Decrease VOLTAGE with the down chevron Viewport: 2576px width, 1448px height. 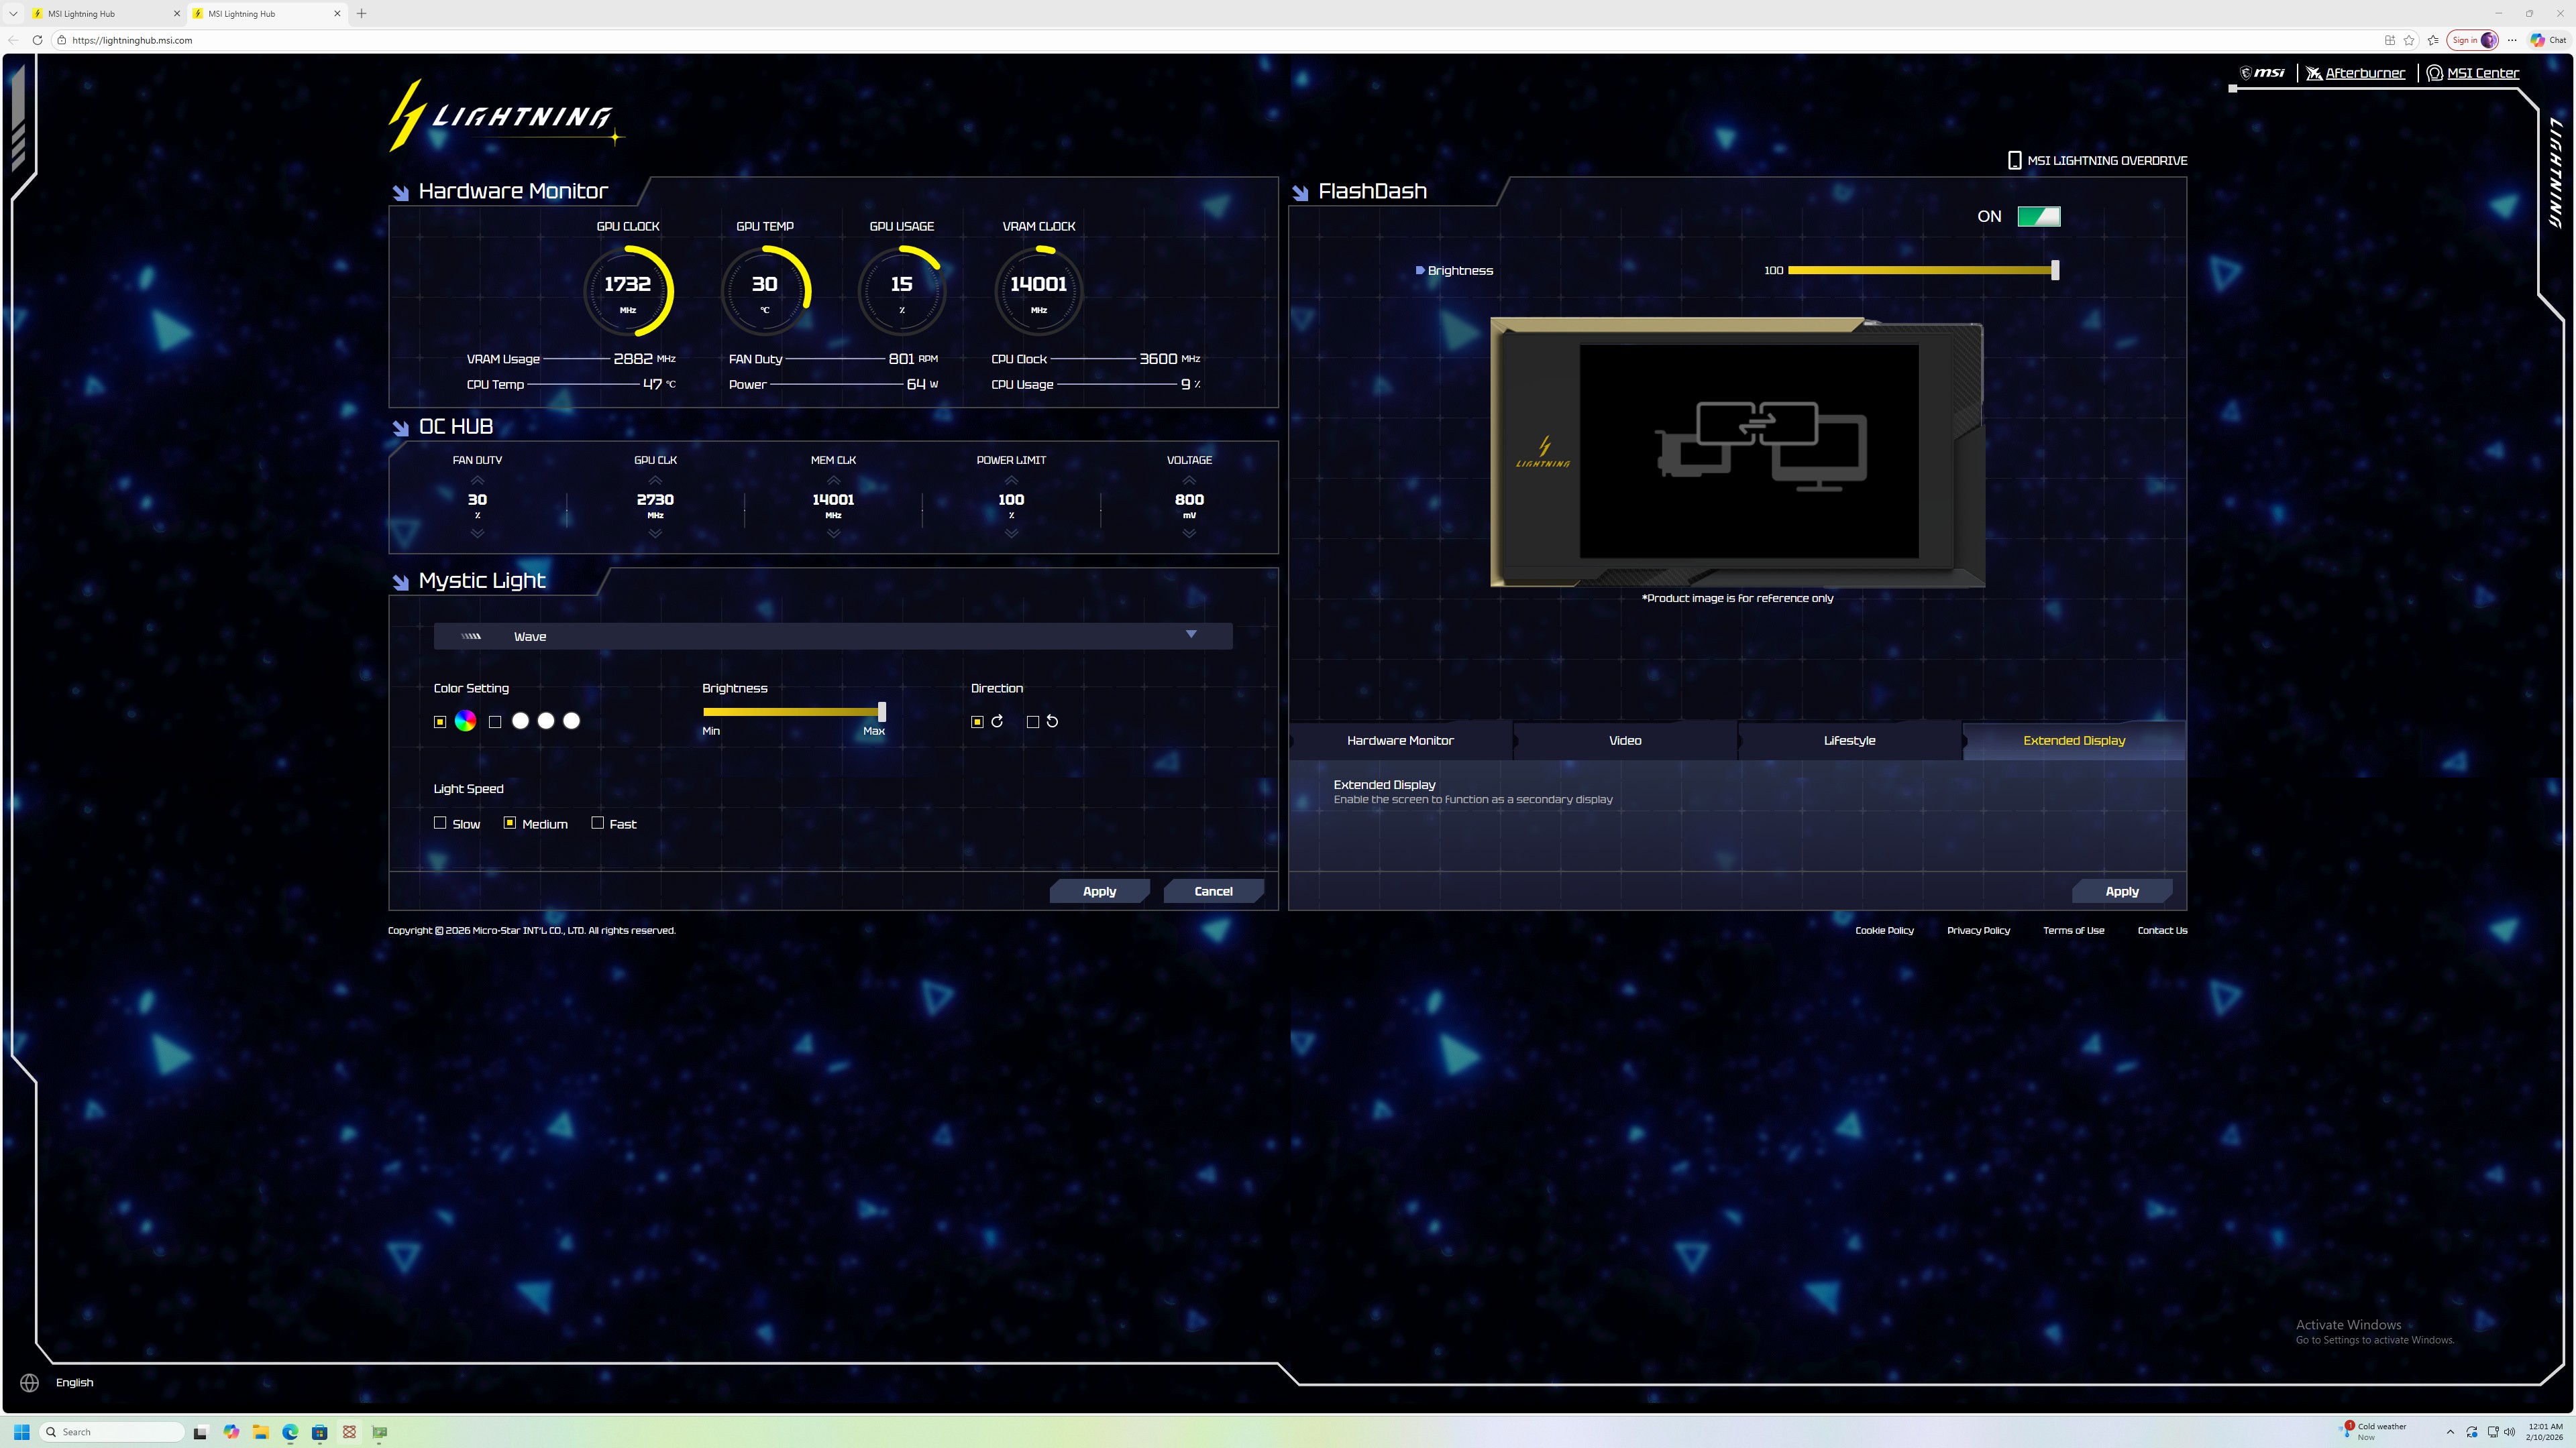coord(1189,534)
